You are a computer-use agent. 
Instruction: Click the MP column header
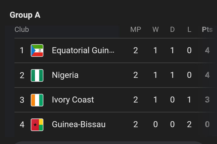tap(136, 29)
